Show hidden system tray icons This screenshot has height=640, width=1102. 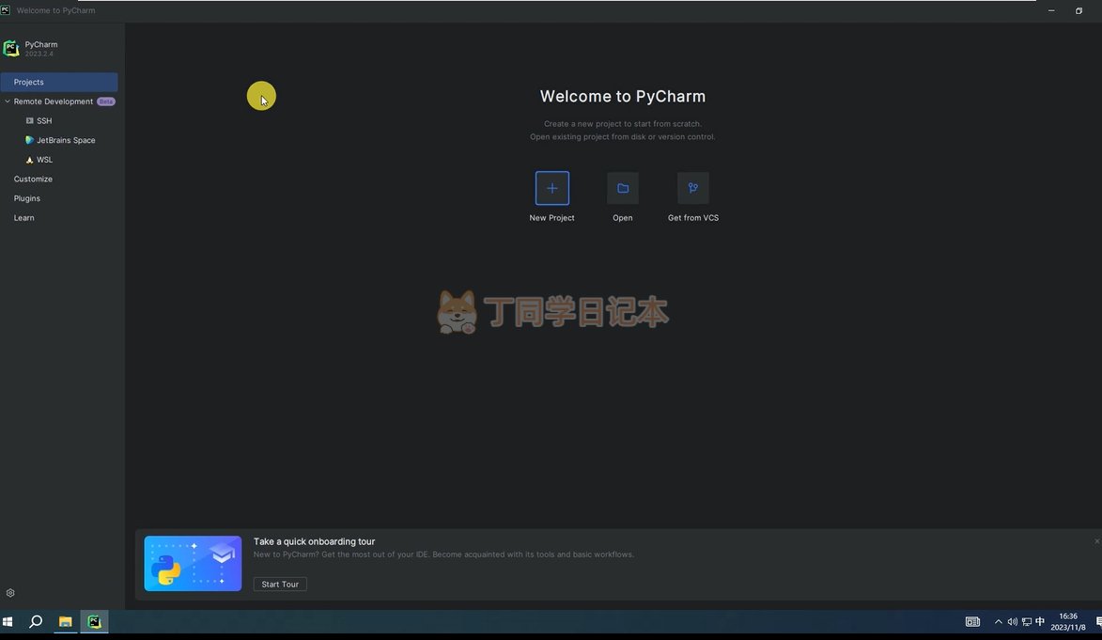click(x=998, y=621)
